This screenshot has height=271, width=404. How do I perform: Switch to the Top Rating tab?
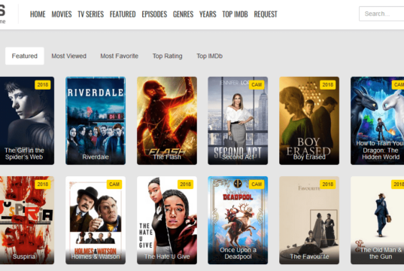[x=168, y=56]
